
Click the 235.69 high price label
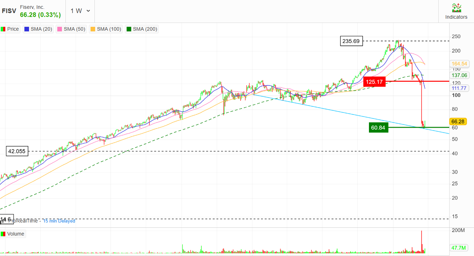(351, 41)
